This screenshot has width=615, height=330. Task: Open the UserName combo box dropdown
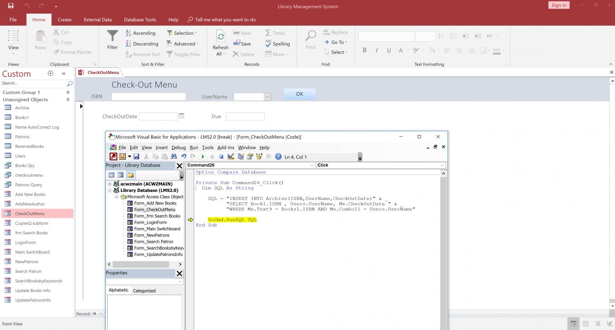coord(267,97)
